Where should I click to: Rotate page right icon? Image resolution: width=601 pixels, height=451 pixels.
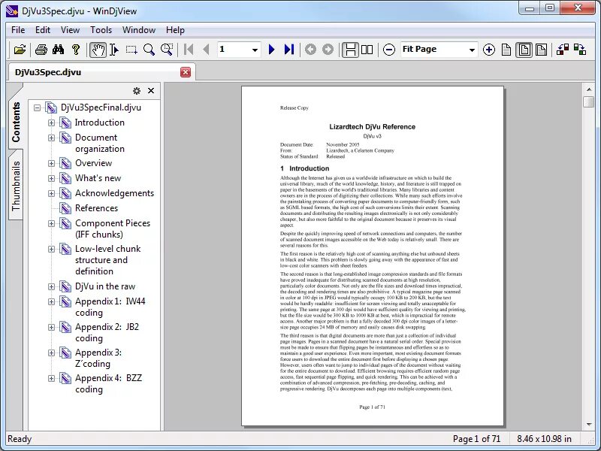click(580, 50)
